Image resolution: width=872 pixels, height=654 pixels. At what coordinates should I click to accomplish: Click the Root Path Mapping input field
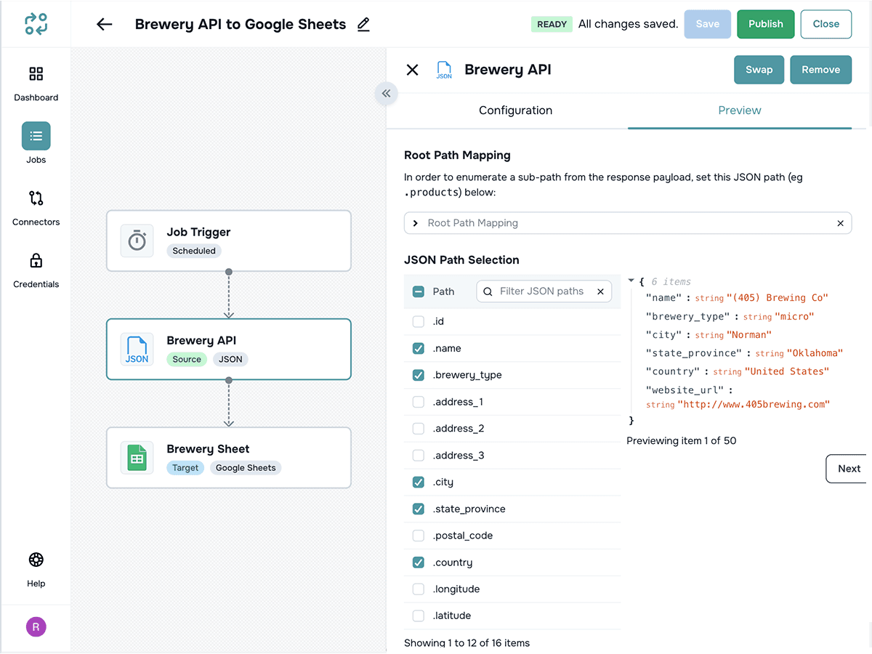tap(627, 223)
